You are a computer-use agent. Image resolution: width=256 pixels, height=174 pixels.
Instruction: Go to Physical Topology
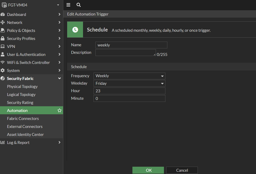click(x=22, y=86)
